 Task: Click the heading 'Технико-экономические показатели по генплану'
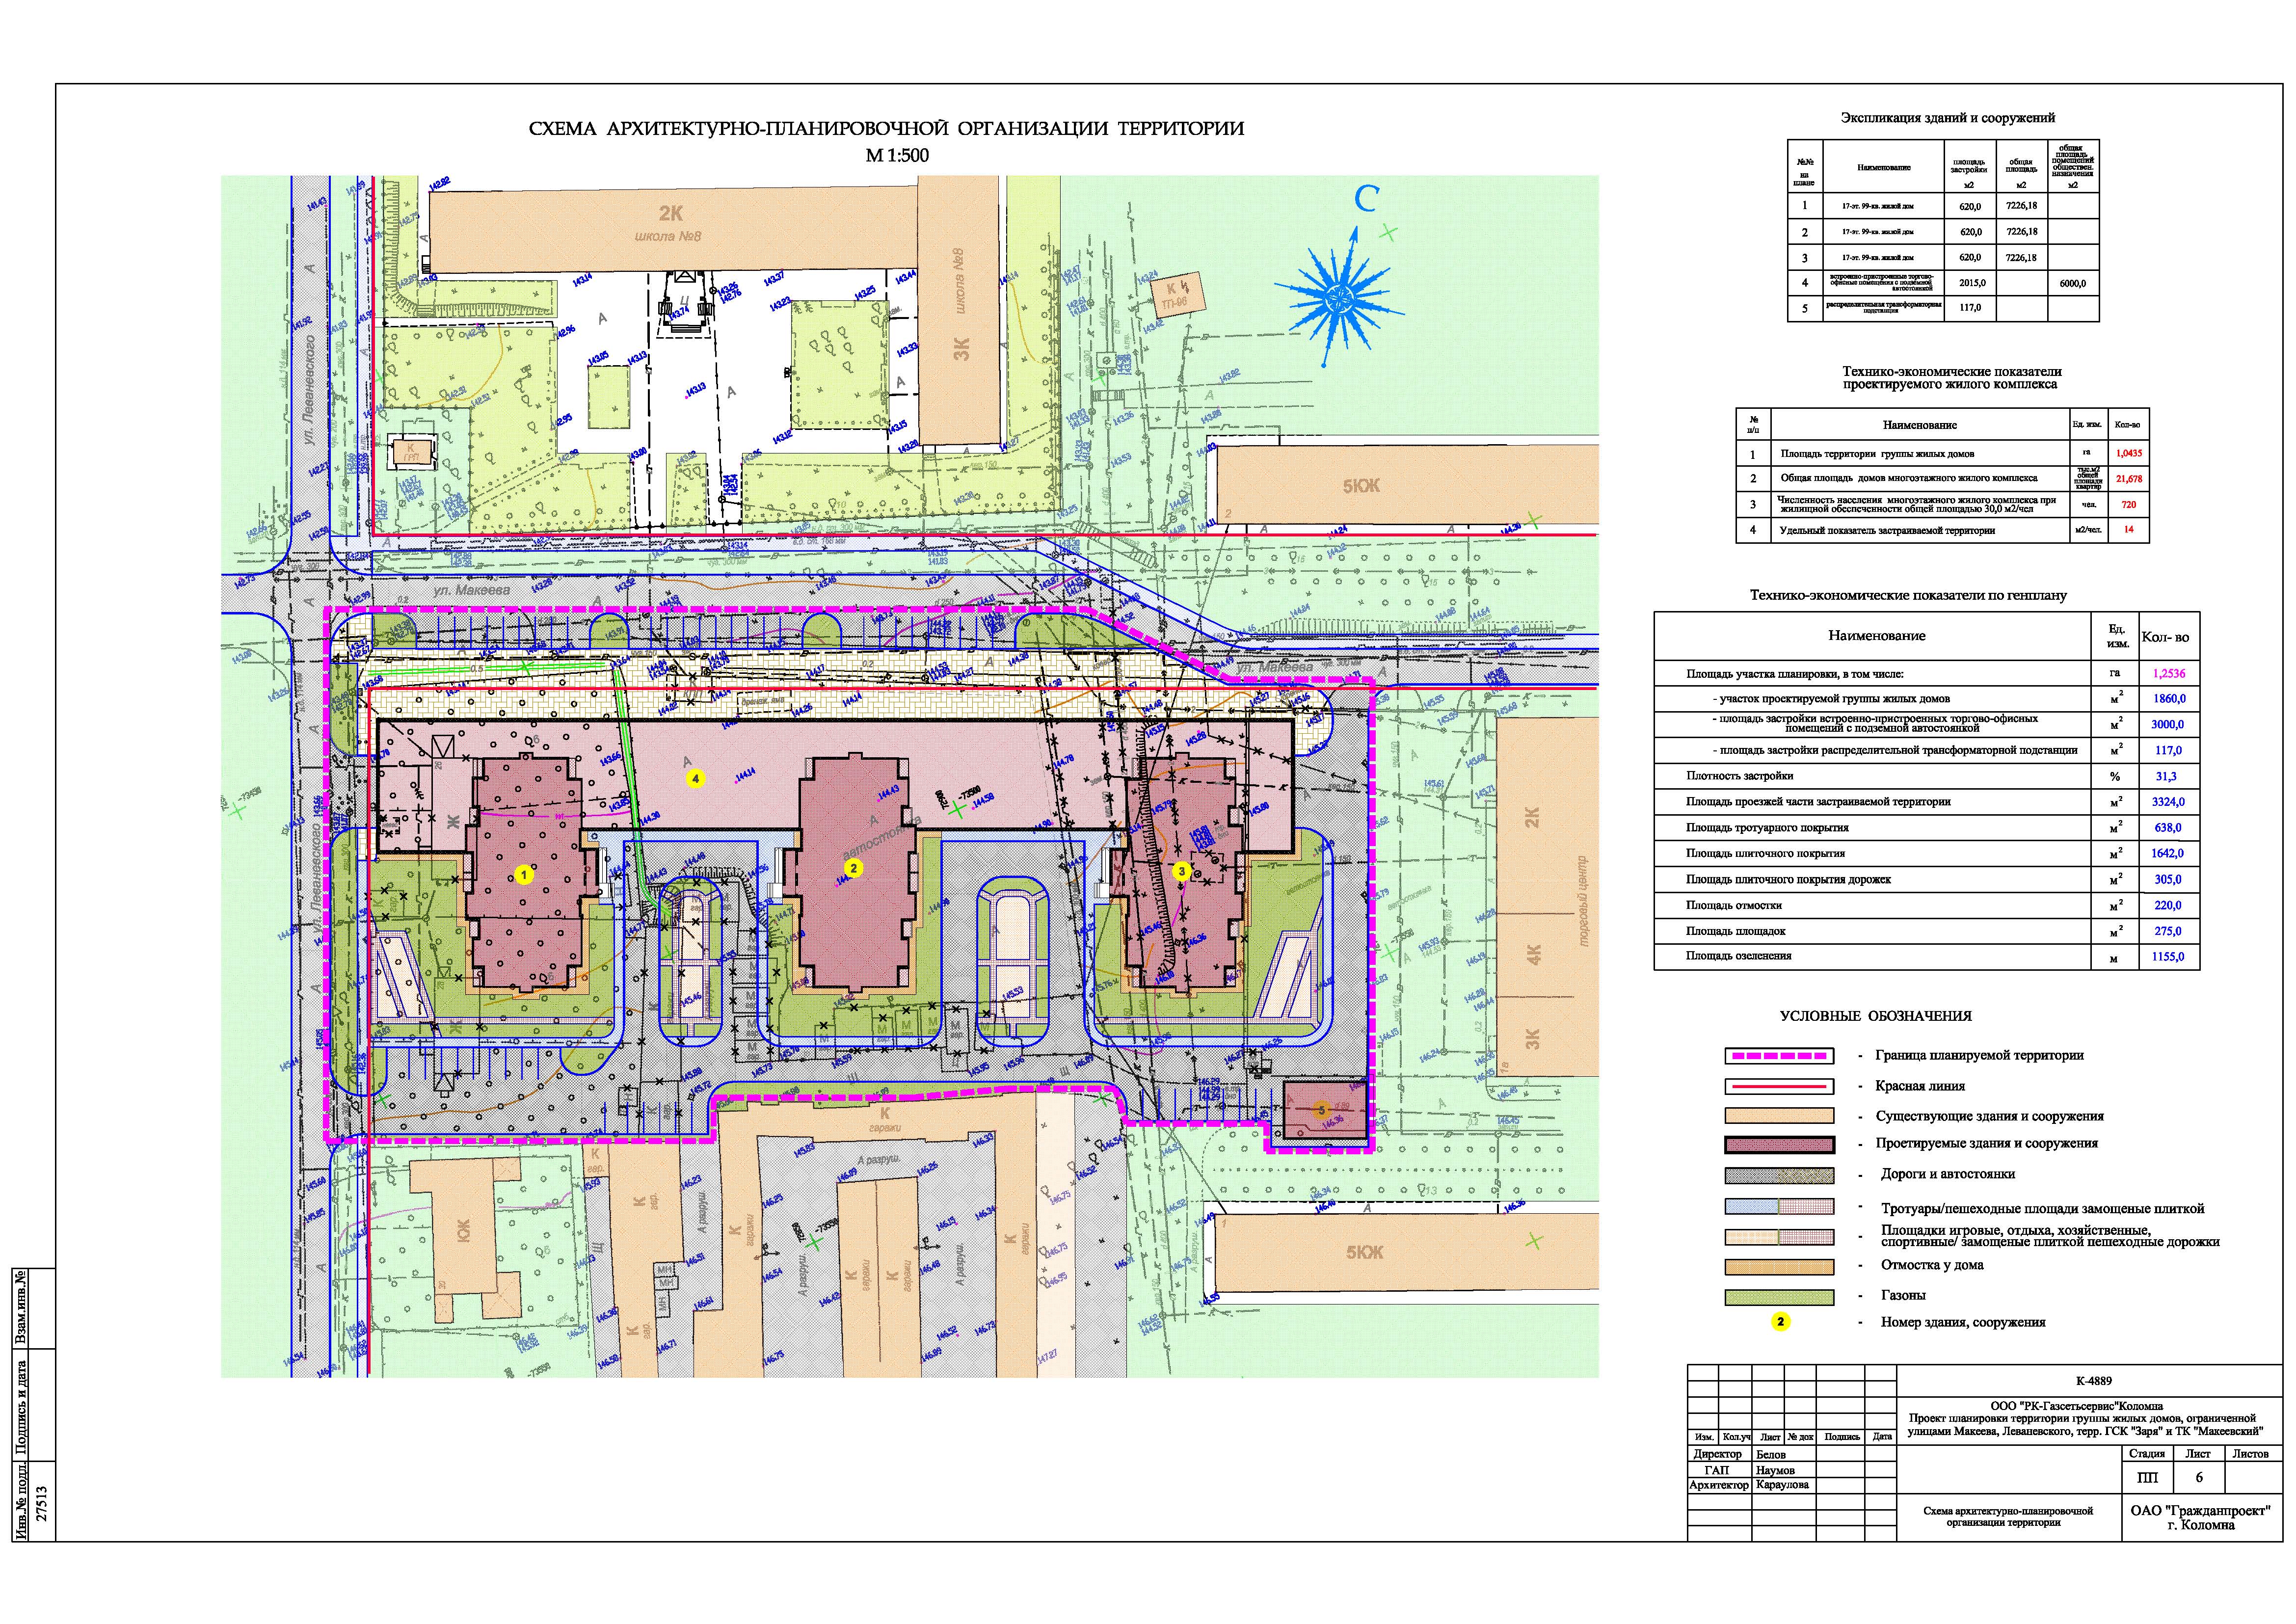click(1908, 595)
